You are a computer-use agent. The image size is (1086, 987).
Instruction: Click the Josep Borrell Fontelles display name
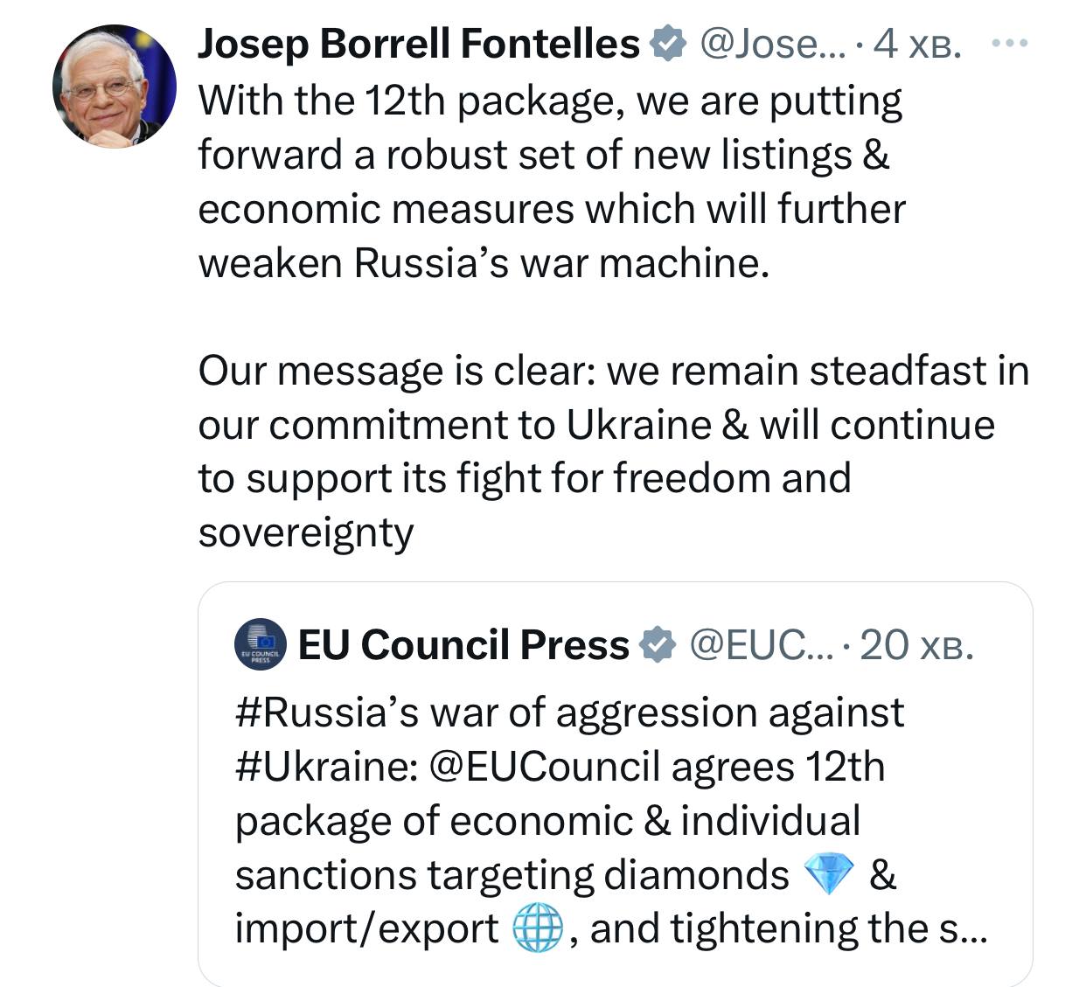coord(418,44)
